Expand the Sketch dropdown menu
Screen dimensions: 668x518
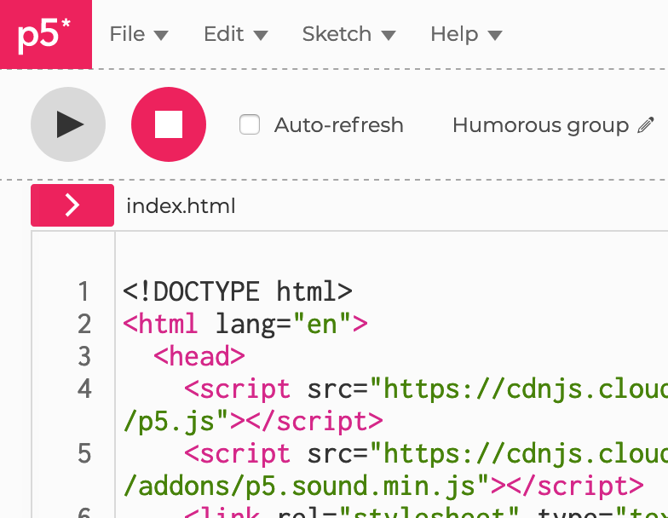tap(348, 34)
